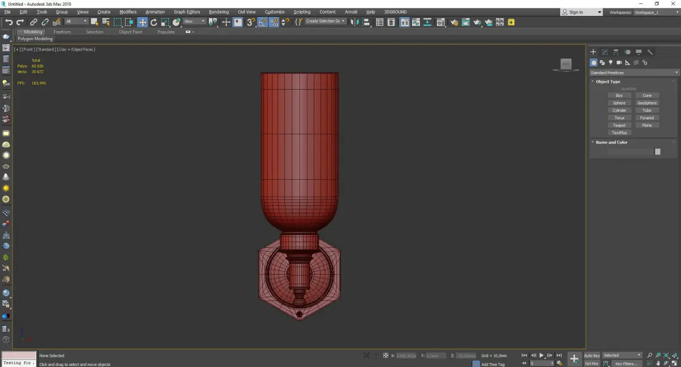
Task: Redo the action using redo arrow
Action: [20, 22]
